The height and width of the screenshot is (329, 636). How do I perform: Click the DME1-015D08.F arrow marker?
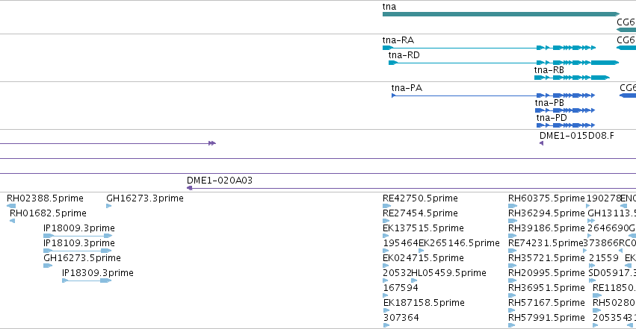pos(542,143)
